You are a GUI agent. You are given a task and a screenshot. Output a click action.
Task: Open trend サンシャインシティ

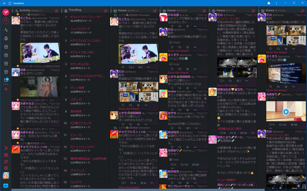coord(83,147)
